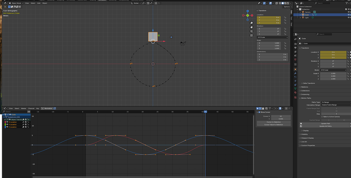Viewport: 351px width, 178px height.
Task: Click the red X Location color swatch
Action: click(5, 122)
